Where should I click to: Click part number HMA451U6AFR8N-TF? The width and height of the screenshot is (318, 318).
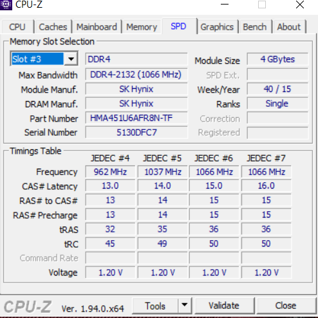point(136,118)
